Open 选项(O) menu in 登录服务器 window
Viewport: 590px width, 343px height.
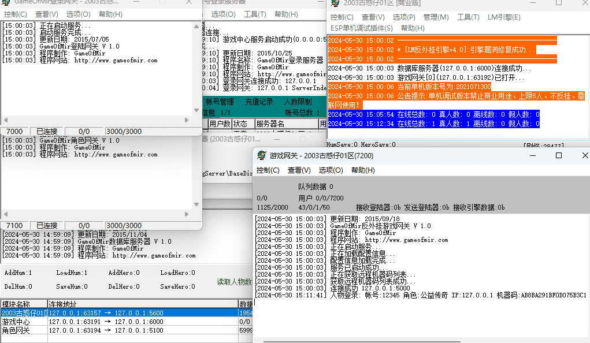tap(223, 14)
